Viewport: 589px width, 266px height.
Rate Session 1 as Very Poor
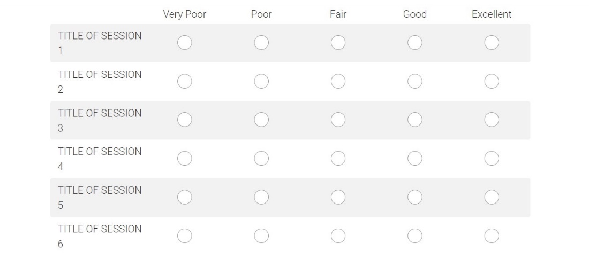[x=184, y=43]
